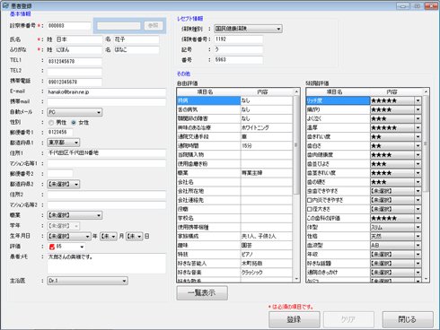The image size is (440, 330).
Task: Click the 学校名 row in 自由評価
Action: click(234, 218)
